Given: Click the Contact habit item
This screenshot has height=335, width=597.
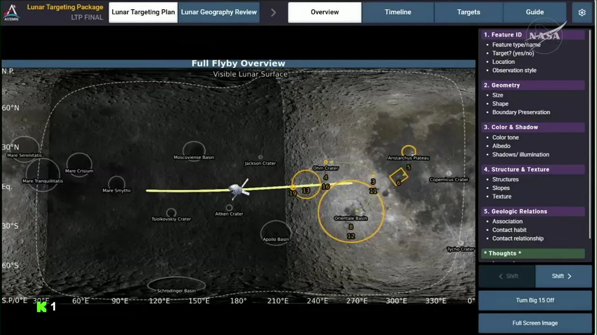Looking at the screenshot, I should click(509, 230).
